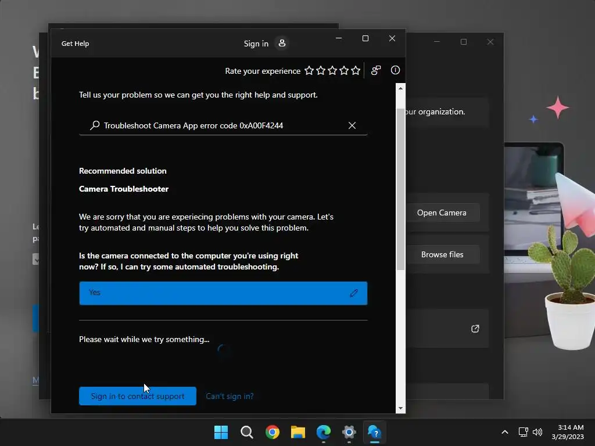Click the Get Help taskbar icon
595x446 pixels.
point(375,432)
